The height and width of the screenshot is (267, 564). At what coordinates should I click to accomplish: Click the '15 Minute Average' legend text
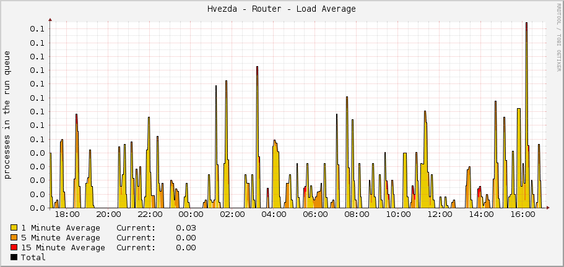coord(63,248)
